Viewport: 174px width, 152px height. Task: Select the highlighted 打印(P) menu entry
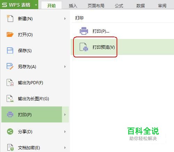[x=35, y=114]
